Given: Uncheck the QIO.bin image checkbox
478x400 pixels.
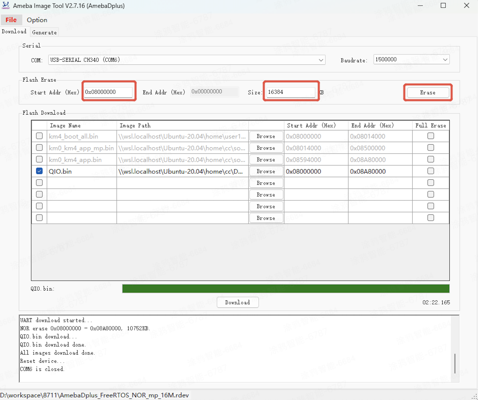Looking at the screenshot, I should (x=39, y=171).
